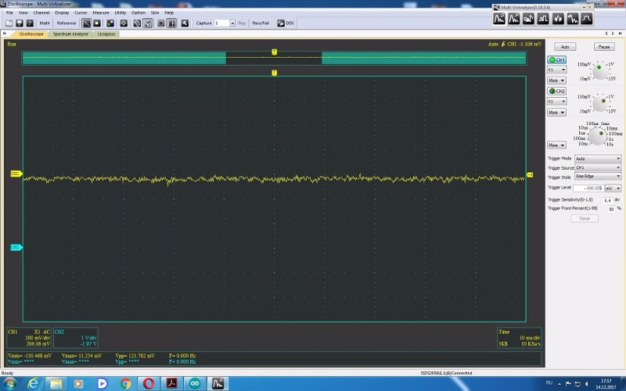The height and width of the screenshot is (391, 626).
Task: Open the Help question mark icon
Action: click(x=30, y=23)
